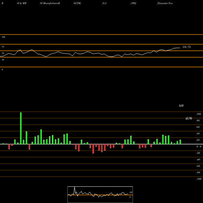The image size is (203, 203).
Task: Click the MR axis label -80
Action: click(198, 173)
